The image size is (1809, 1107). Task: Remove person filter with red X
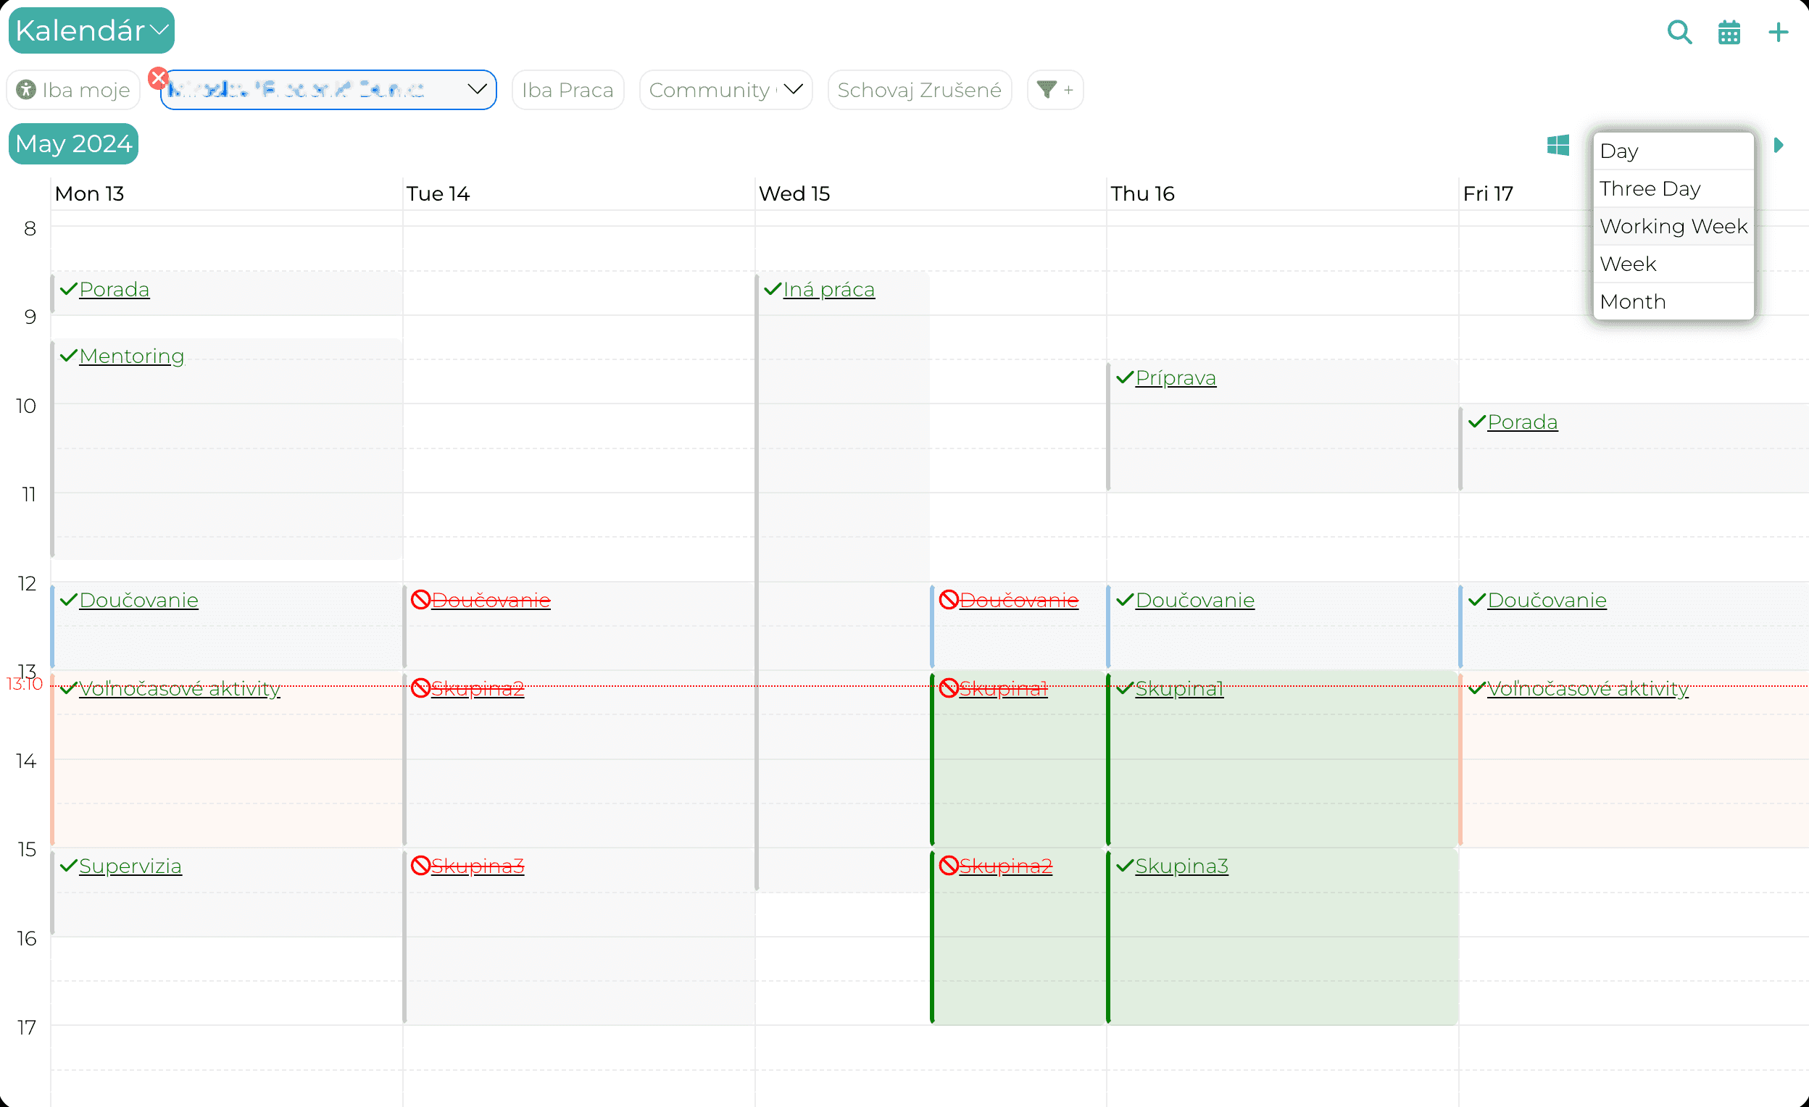158,78
